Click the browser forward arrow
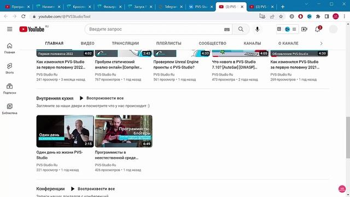 (x=15, y=16)
